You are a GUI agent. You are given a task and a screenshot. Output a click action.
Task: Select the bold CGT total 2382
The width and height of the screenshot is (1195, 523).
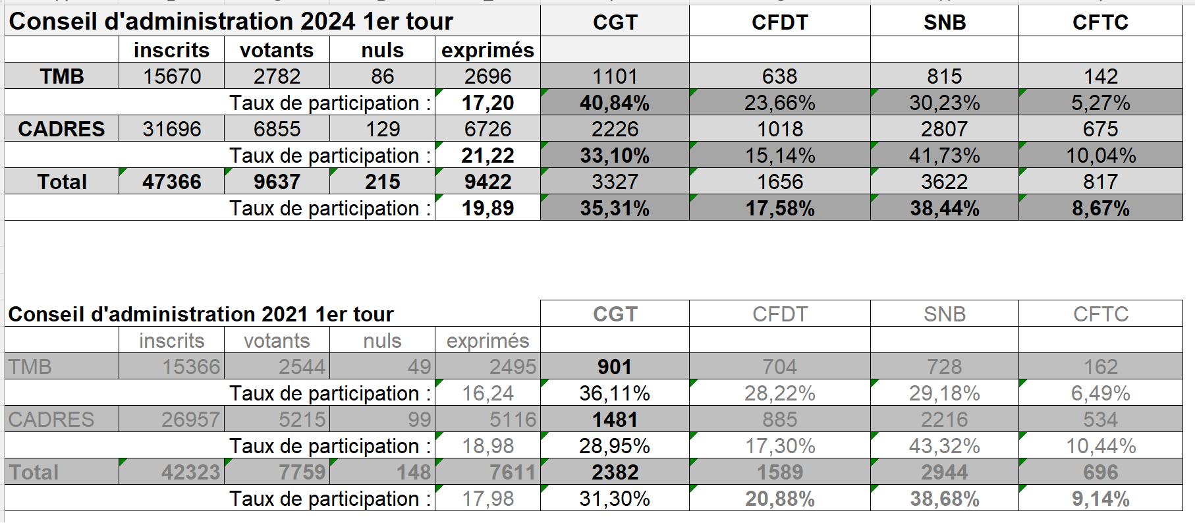click(x=615, y=472)
